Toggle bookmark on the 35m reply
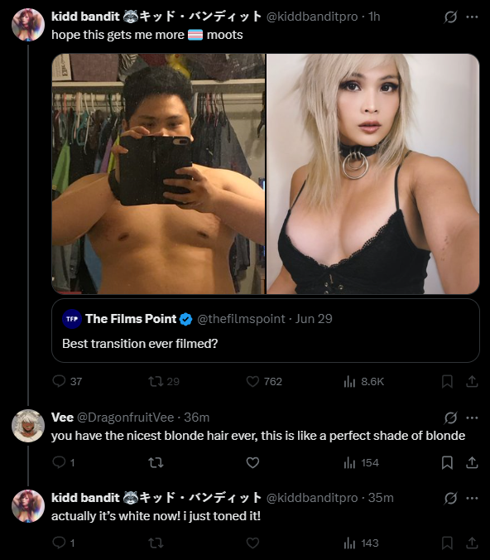 pos(447,543)
